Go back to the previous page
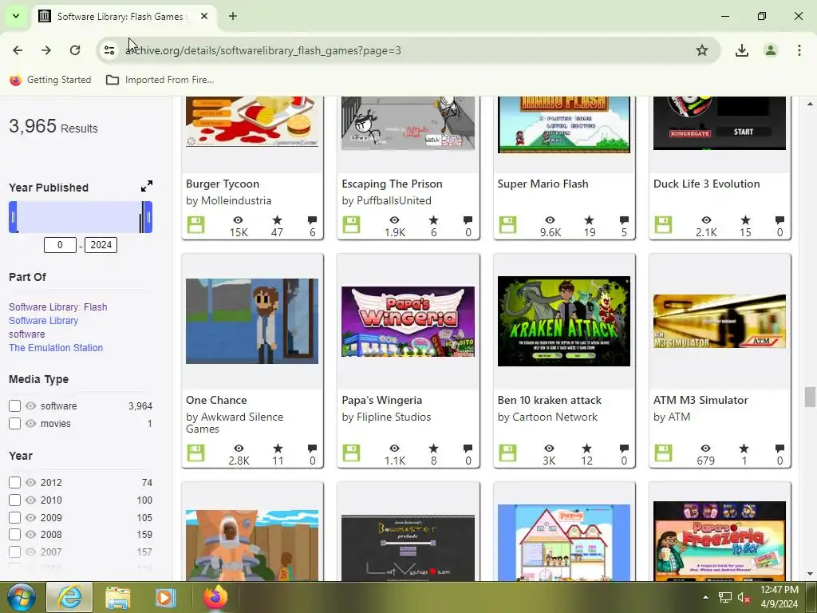This screenshot has width=817, height=613. [18, 50]
